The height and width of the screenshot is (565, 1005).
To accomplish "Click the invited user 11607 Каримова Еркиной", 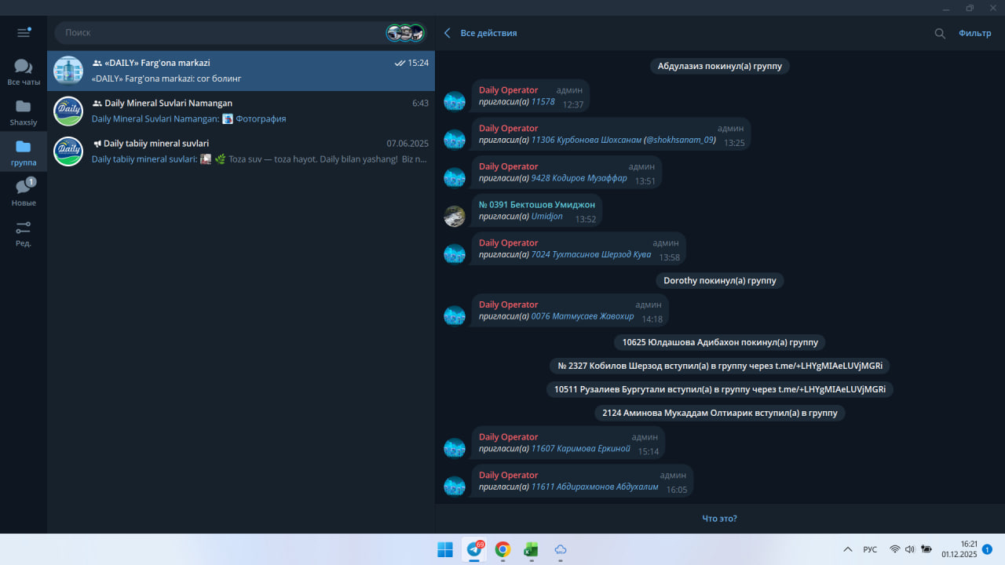I will (x=580, y=449).
